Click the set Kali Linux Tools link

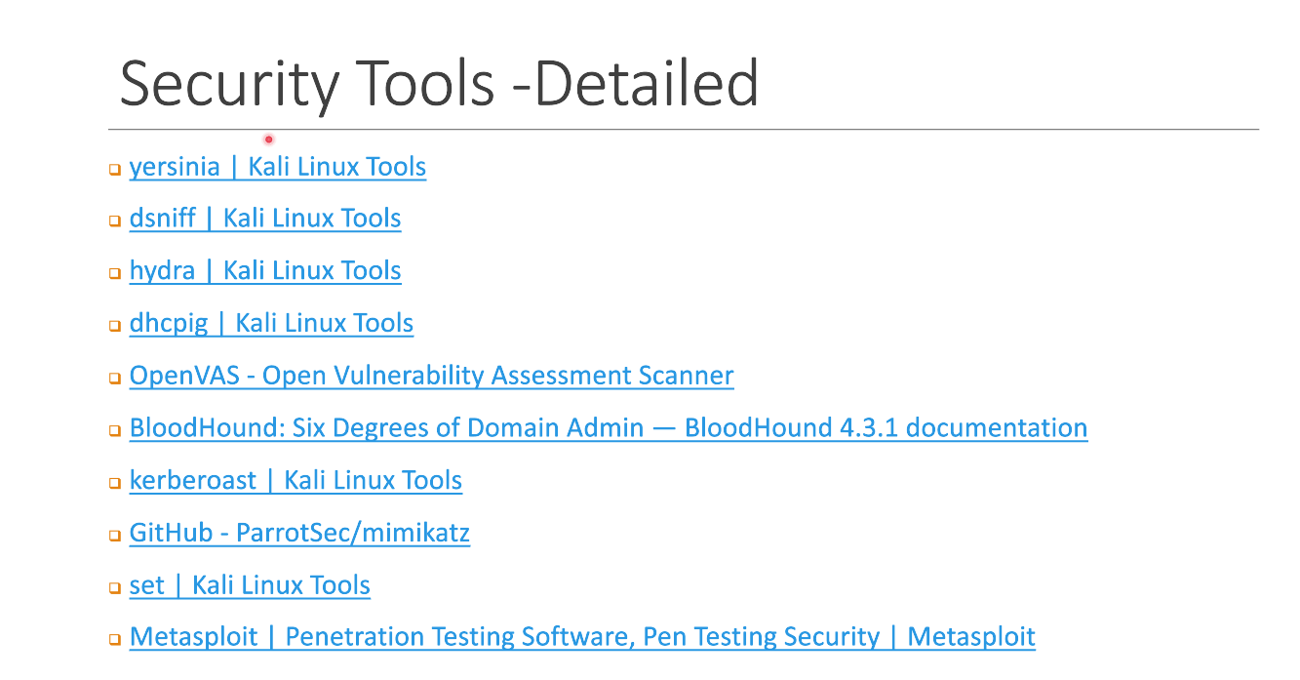pyautogui.click(x=250, y=586)
